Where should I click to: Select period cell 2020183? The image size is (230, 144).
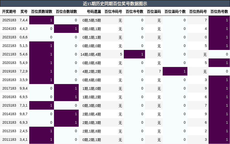pos(9,63)
